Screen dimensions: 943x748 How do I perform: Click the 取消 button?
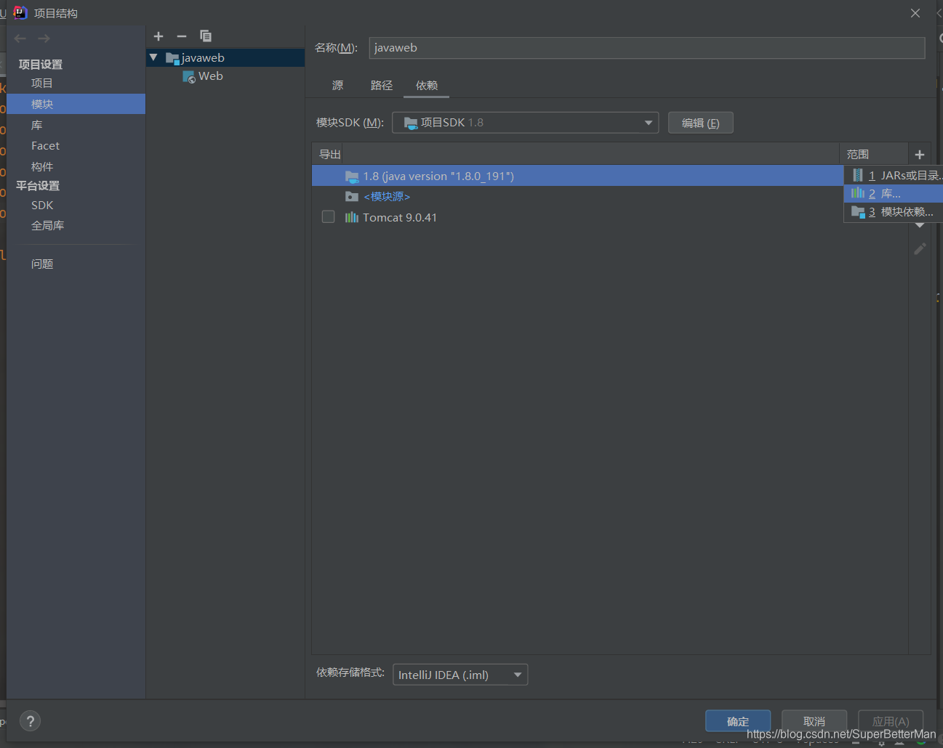click(814, 721)
